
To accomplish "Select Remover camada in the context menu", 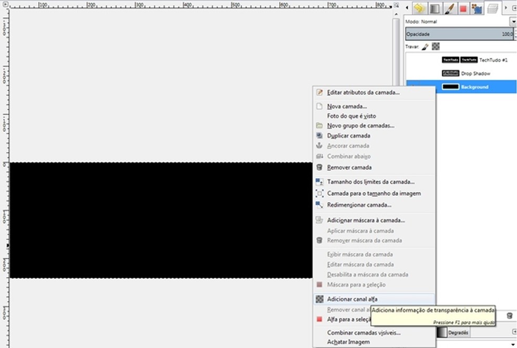I will pos(349,167).
